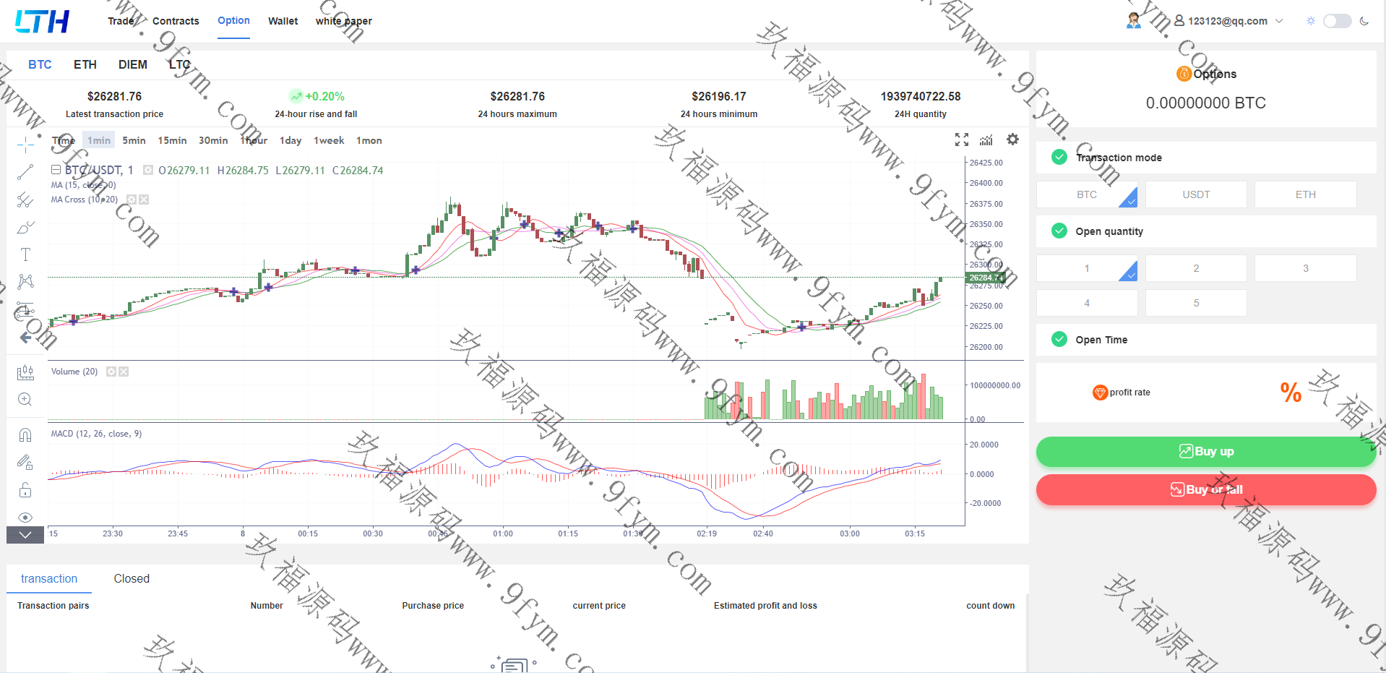Viewport: 1386px width, 673px height.
Task: Click the fullscreen chart icon
Action: point(961,140)
